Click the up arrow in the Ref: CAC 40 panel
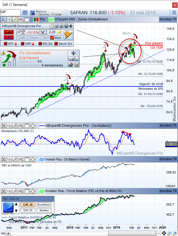This screenshot has width=178, height=236. click(x=16, y=204)
